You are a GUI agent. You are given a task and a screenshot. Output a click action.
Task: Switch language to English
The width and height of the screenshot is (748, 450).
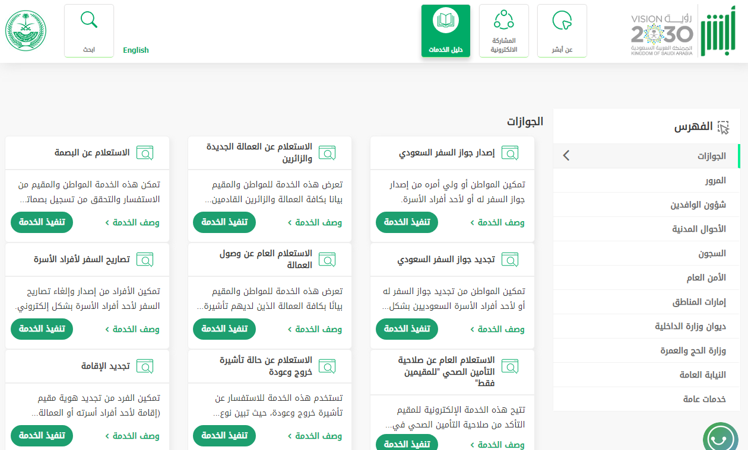(x=136, y=50)
